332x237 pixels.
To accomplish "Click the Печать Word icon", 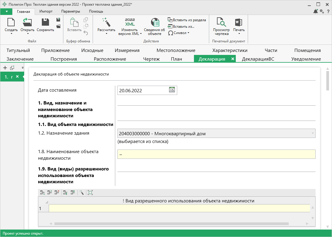I will coord(238,23).
